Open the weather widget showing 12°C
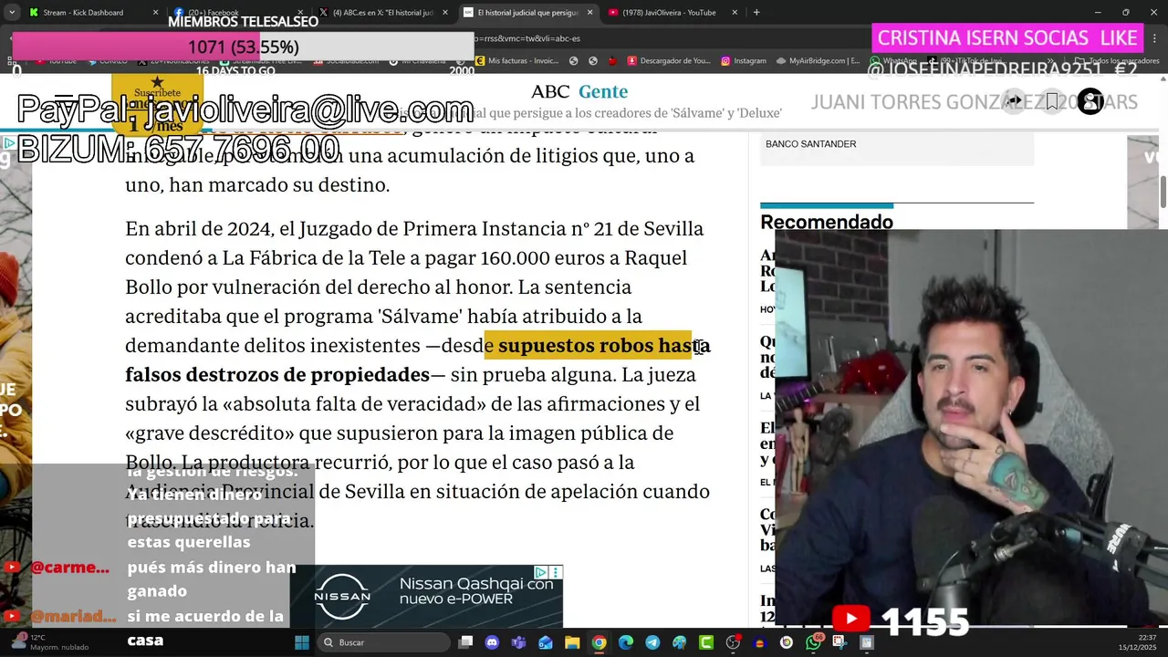Viewport: 1168px width, 657px height. 50,642
